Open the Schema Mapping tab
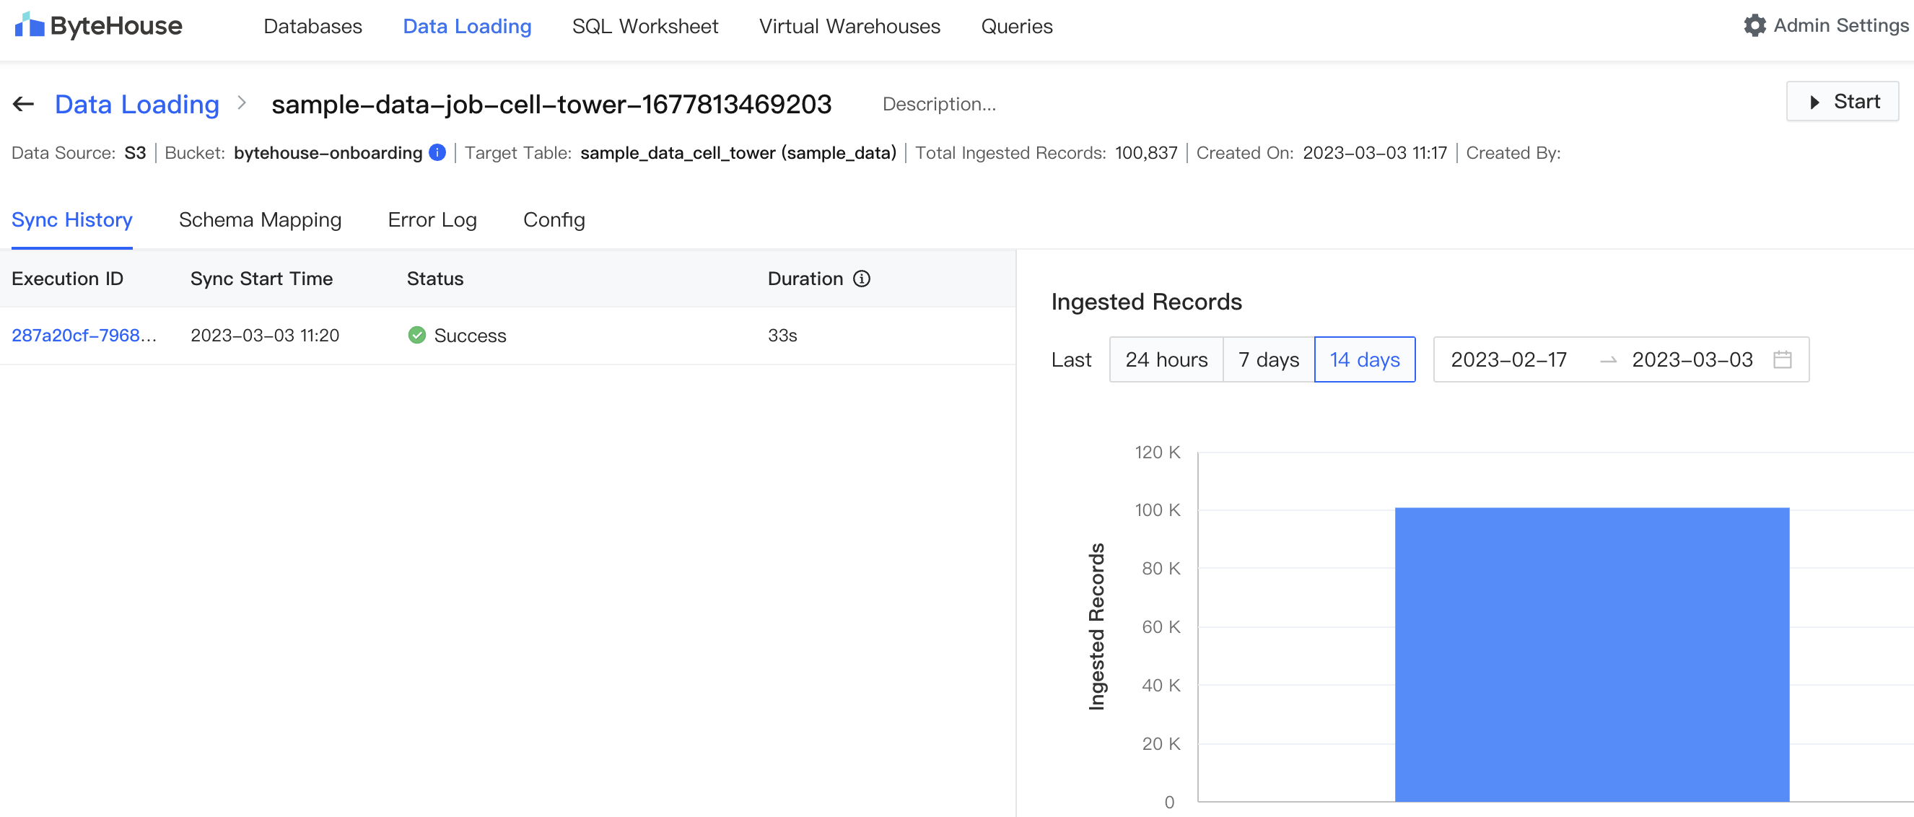The image size is (1914, 817). coord(260,220)
